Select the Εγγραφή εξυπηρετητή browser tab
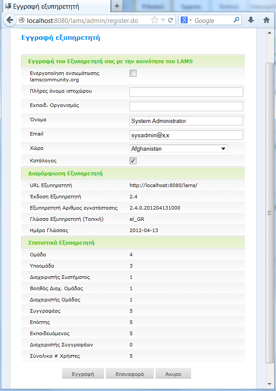Viewport: 276px width, 391px height. [x=57, y=6]
